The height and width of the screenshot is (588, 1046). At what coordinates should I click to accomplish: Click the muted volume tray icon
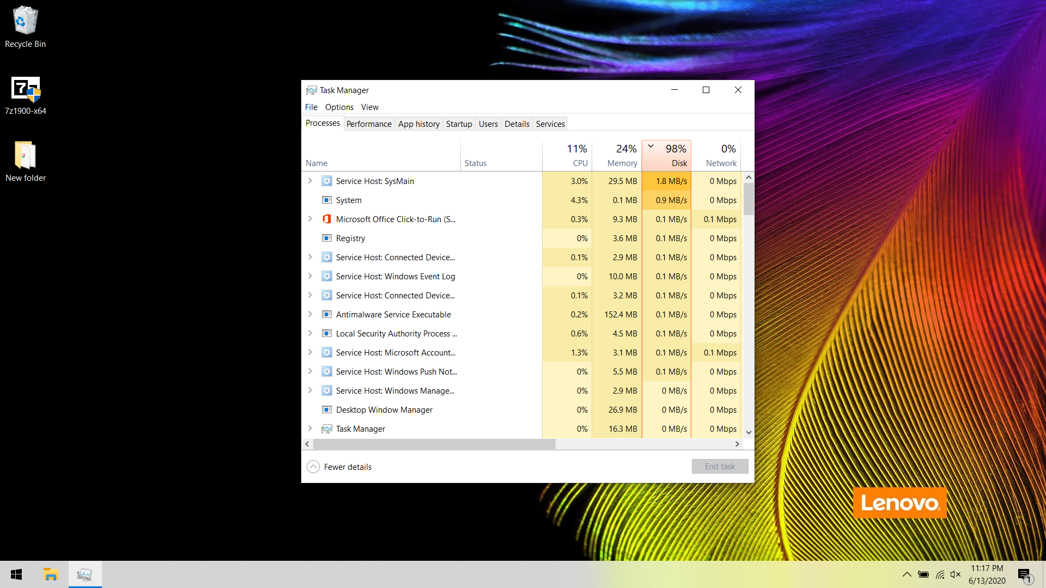point(956,574)
